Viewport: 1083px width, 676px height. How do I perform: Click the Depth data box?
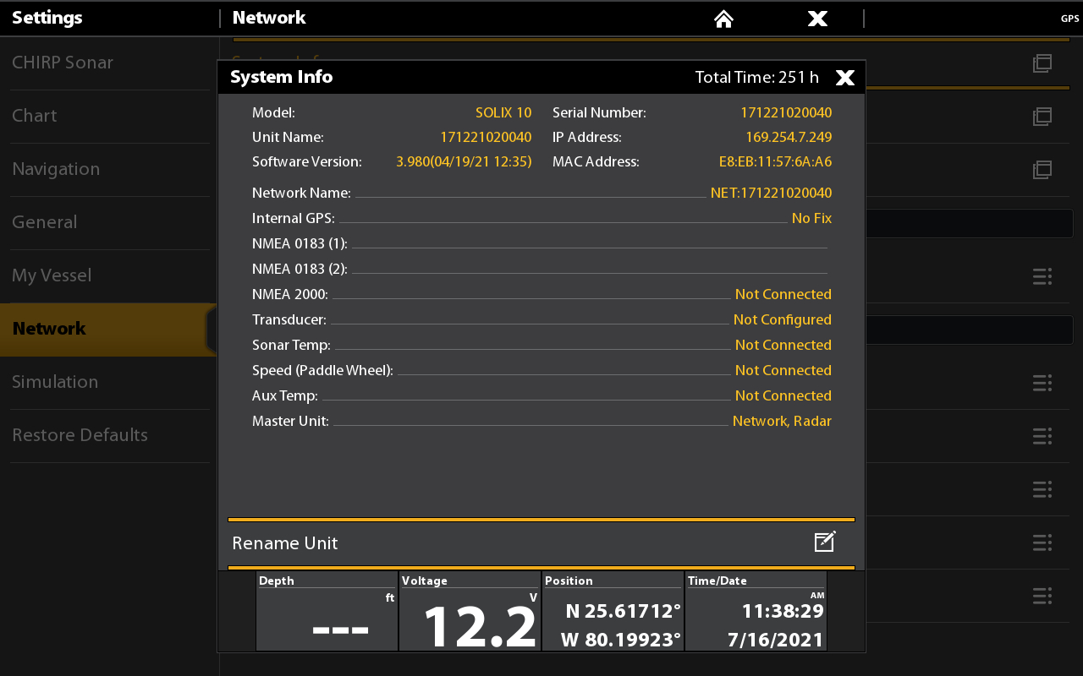click(327, 611)
